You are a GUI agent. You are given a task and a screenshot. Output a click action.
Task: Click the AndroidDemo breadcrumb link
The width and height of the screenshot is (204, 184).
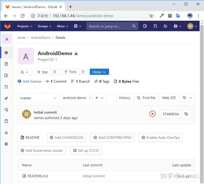[41, 38]
